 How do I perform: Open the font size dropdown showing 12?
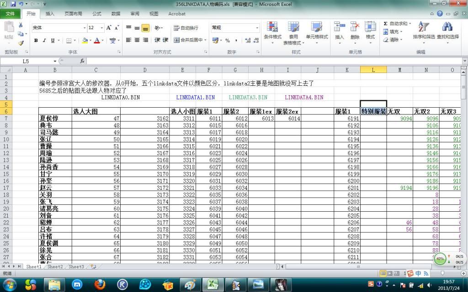[x=101, y=28]
